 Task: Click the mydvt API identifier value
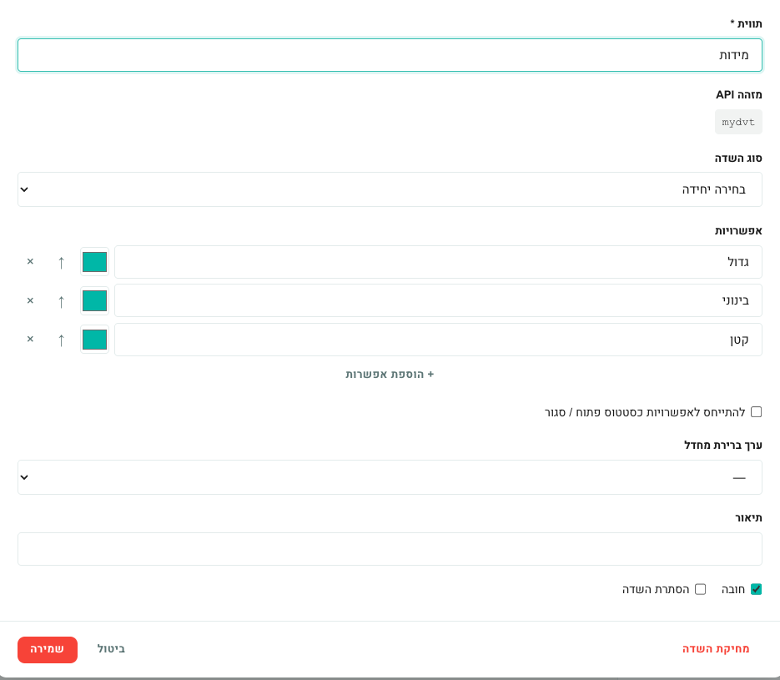pos(738,122)
